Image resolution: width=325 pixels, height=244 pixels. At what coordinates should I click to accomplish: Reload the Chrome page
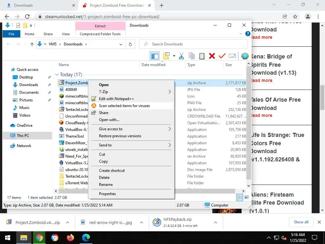click(x=27, y=17)
